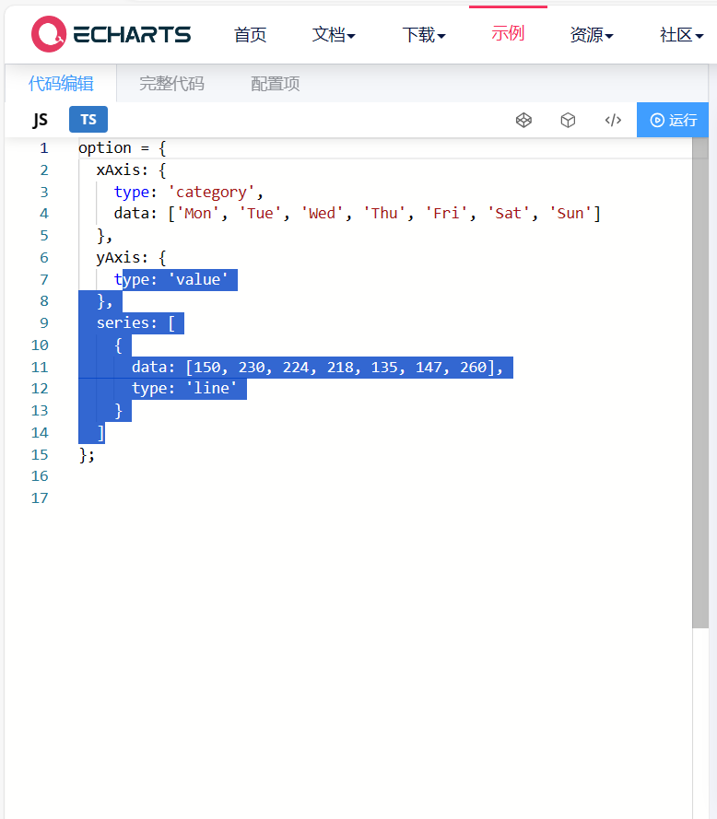Open the 文档 dropdown menu
Viewport: 717px width, 819px height.
pos(334,34)
